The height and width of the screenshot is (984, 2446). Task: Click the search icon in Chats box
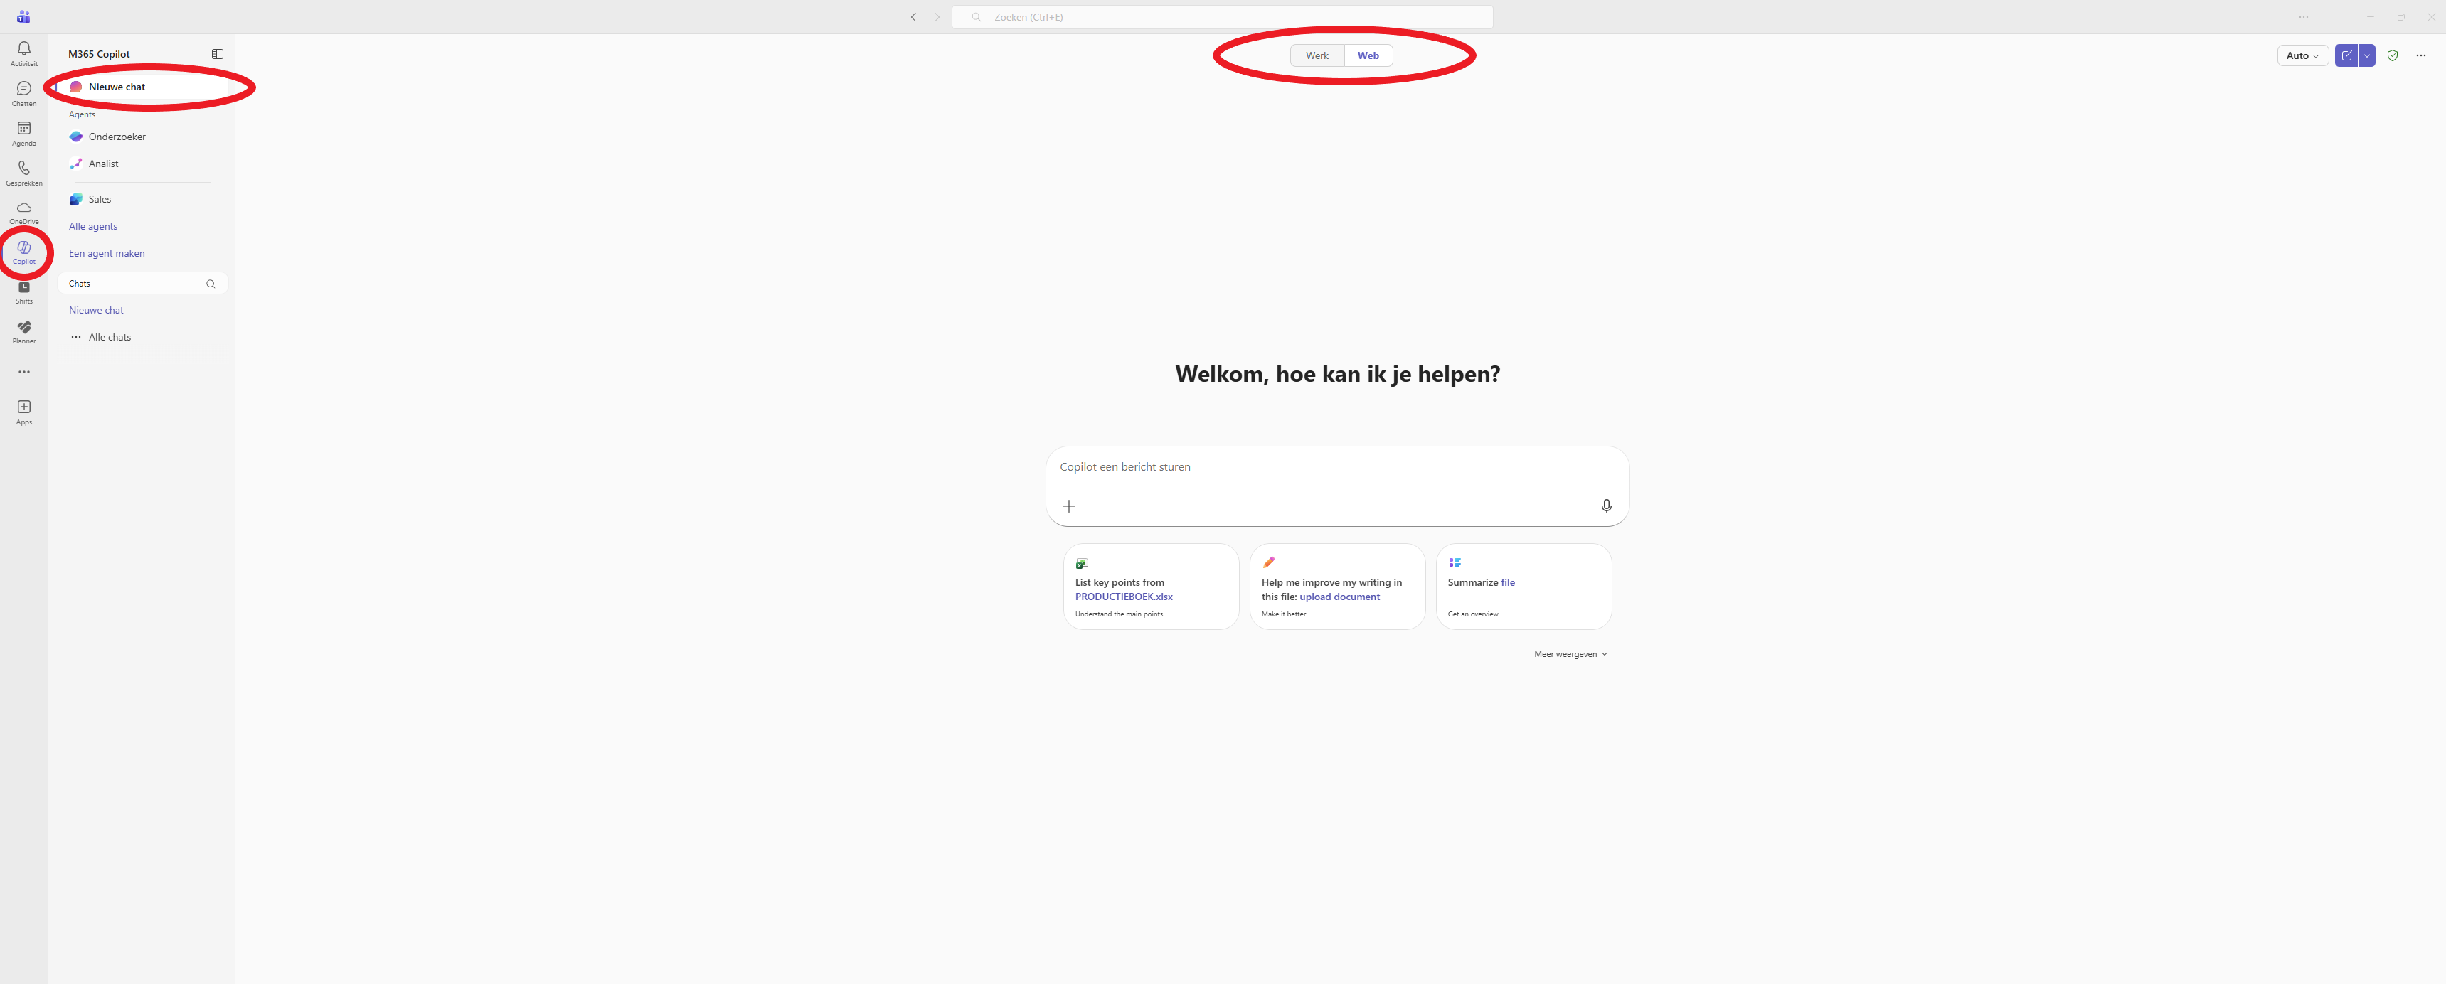(211, 284)
